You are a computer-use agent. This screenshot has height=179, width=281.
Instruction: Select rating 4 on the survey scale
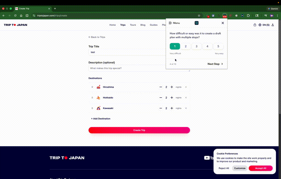coord(207,46)
